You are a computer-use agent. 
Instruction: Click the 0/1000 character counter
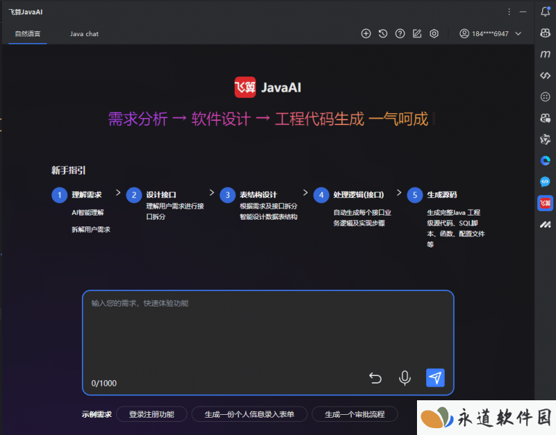pyautogui.click(x=104, y=384)
